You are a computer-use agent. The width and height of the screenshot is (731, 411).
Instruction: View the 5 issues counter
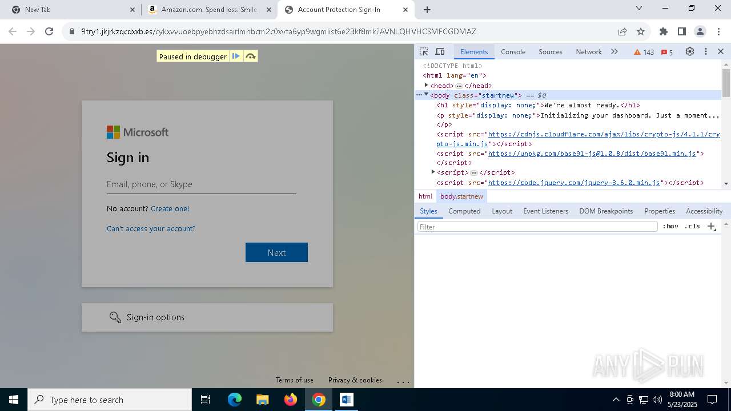[x=667, y=52]
